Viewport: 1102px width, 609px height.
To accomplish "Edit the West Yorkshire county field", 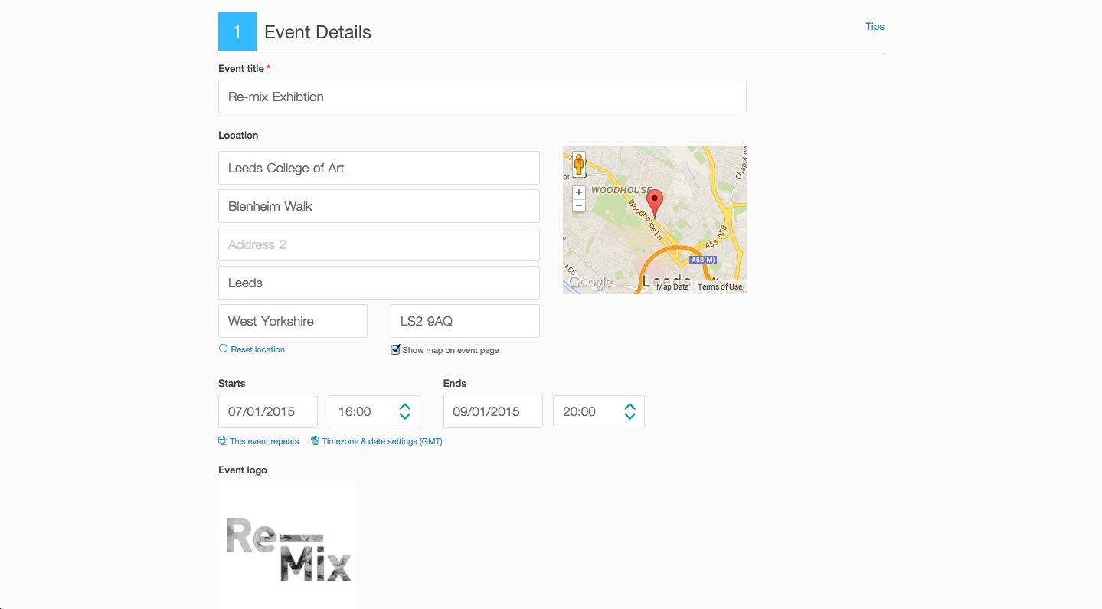I will pyautogui.click(x=293, y=321).
